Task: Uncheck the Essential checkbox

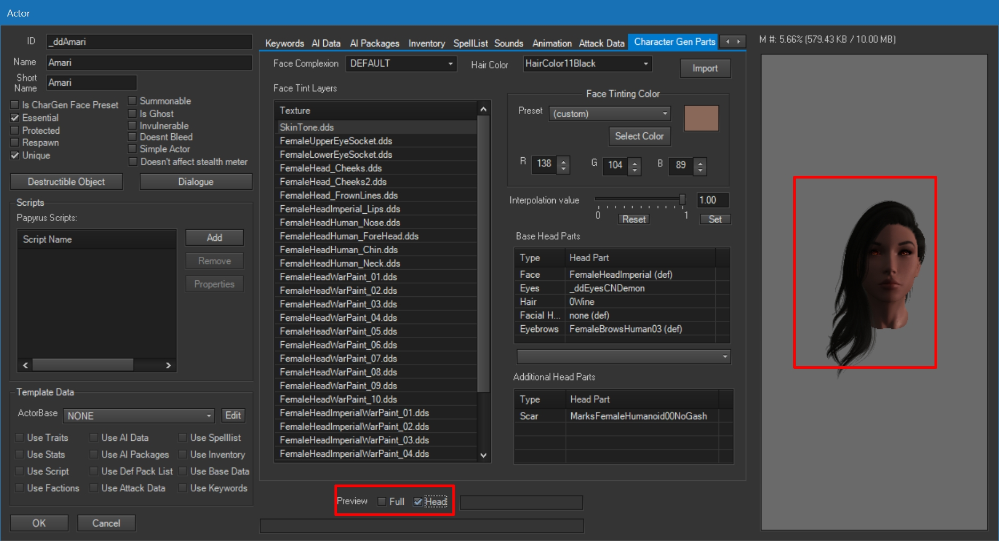Action: pos(15,118)
